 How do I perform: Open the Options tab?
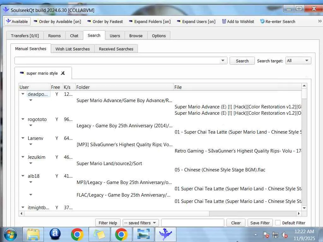pos(159,36)
